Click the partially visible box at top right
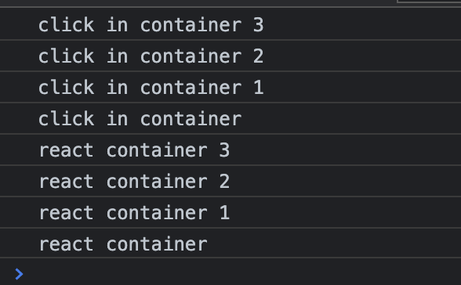Screen dimensions: 461x285 tap(429, 2)
